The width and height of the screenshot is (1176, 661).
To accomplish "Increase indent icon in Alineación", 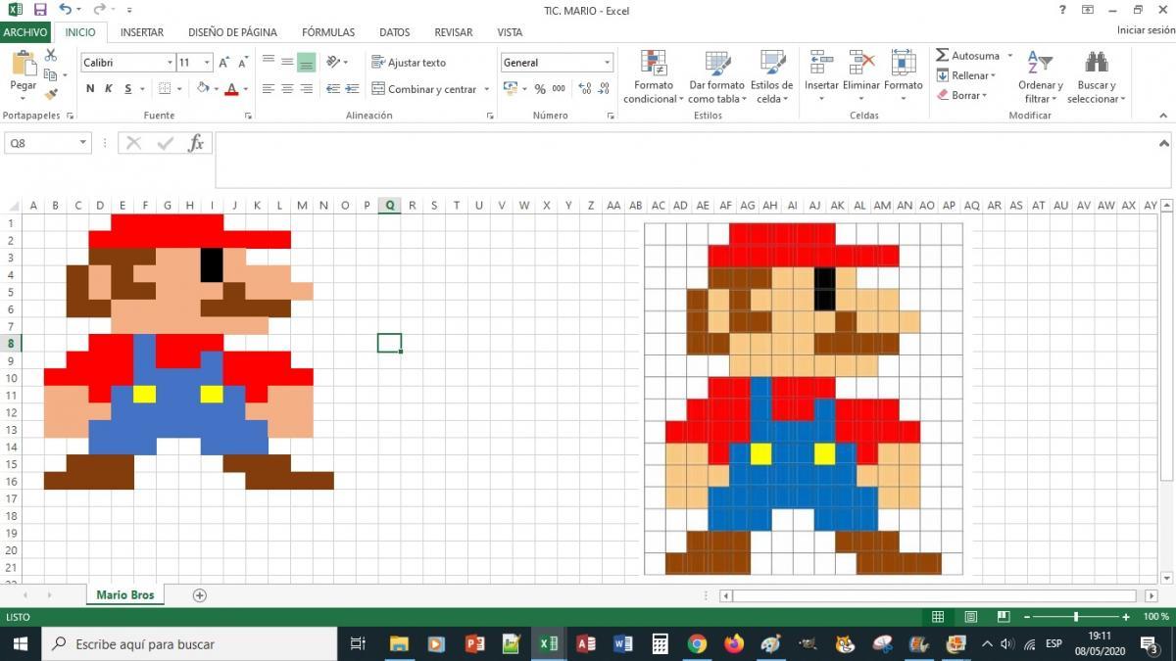I will (352, 88).
